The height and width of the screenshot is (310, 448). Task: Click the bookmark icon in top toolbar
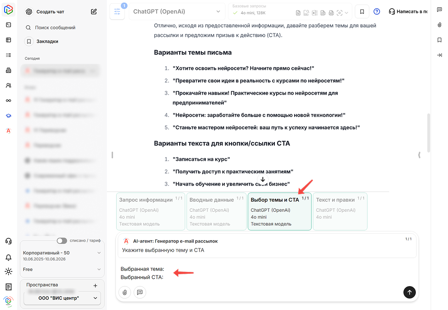(x=362, y=12)
